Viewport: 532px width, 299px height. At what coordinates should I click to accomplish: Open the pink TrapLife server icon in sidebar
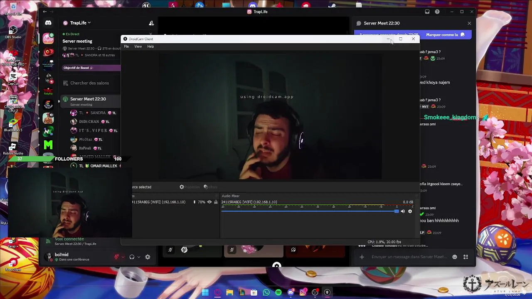pyautogui.click(x=48, y=39)
